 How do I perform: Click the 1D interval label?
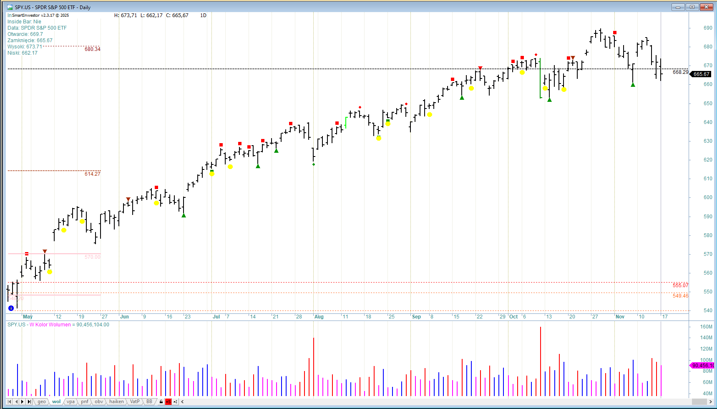[203, 15]
